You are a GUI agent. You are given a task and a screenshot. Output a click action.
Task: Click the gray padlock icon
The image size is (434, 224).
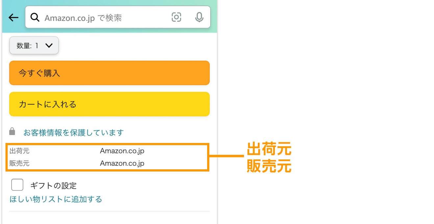tap(12, 132)
